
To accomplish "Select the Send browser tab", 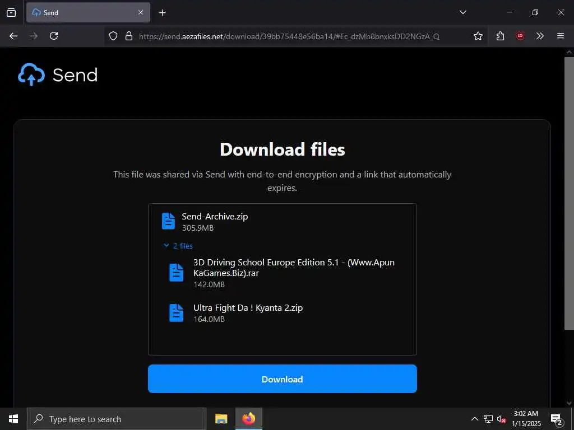I will [88, 12].
